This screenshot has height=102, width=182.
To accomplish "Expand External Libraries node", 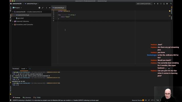I will [x=13, y=22].
